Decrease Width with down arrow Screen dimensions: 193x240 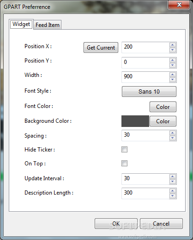point(173,80)
